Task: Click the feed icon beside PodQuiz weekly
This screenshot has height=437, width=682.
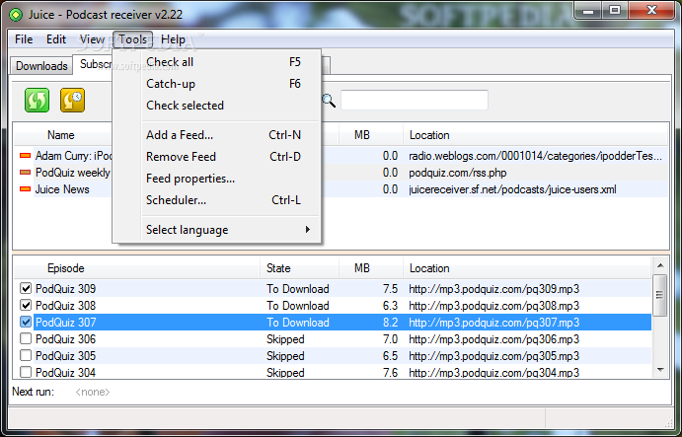Action: [x=26, y=173]
